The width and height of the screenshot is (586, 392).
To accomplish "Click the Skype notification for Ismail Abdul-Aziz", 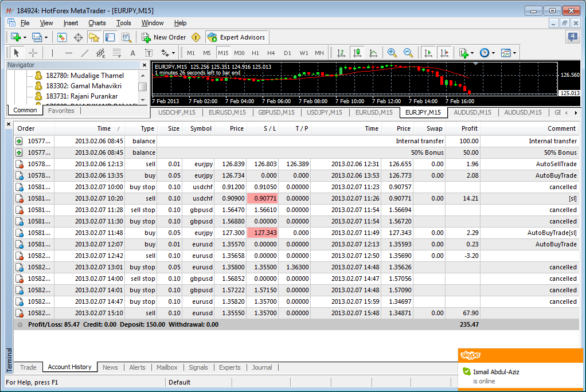I will [x=520, y=369].
